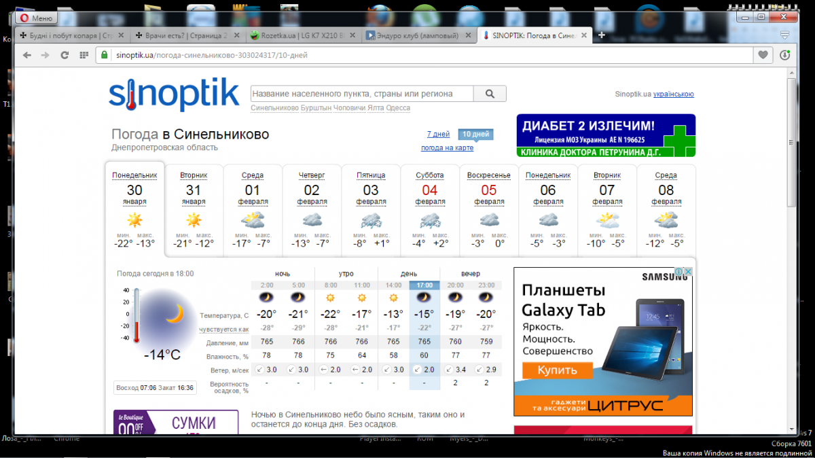Click weather icon for Среда 01 февраля
This screenshot has width=815, height=458.
point(253,219)
